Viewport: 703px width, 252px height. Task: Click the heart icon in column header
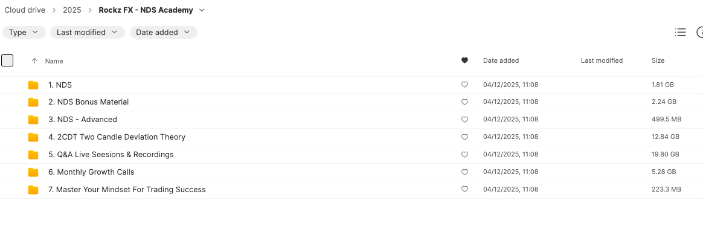click(x=464, y=60)
